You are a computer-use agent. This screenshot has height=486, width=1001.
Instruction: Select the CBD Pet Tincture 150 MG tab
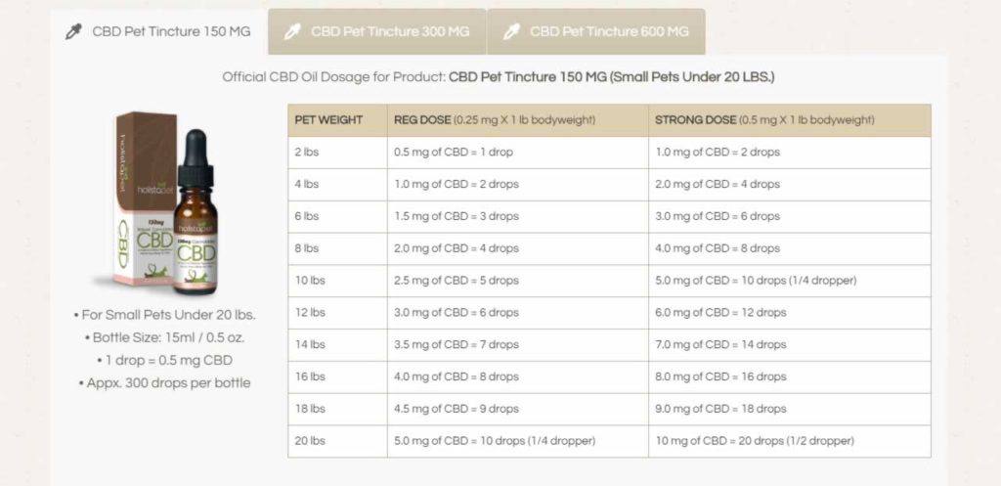coord(159,32)
